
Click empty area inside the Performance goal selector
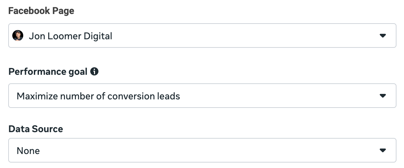click(273, 96)
